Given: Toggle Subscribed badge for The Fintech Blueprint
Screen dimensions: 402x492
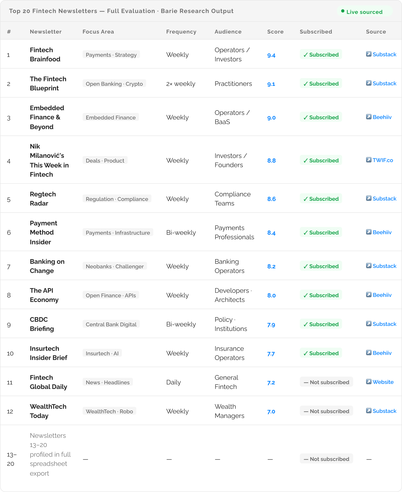Looking at the screenshot, I should [321, 83].
